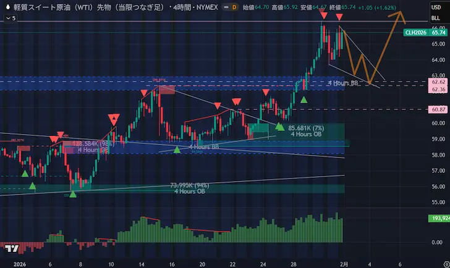Click the green up-triangle signal near 62 price
This screenshot has height=268, width=450.
point(304,99)
